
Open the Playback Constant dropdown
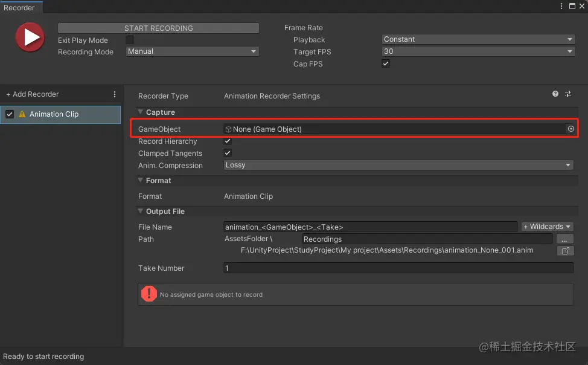[x=478, y=39]
